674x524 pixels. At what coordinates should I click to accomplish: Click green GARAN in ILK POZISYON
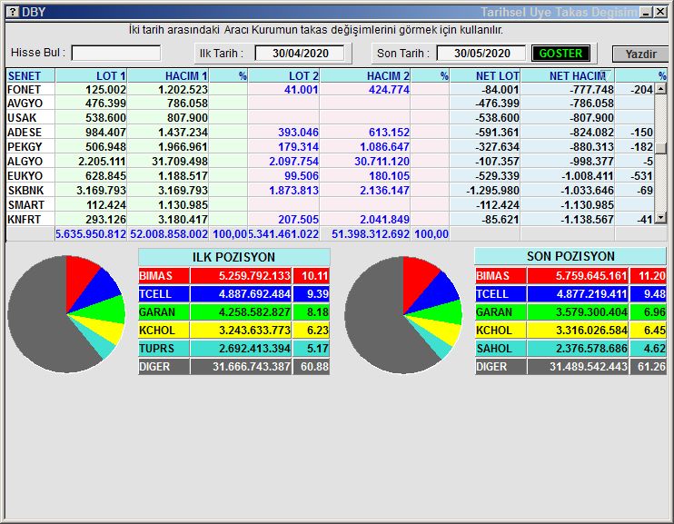tap(164, 312)
